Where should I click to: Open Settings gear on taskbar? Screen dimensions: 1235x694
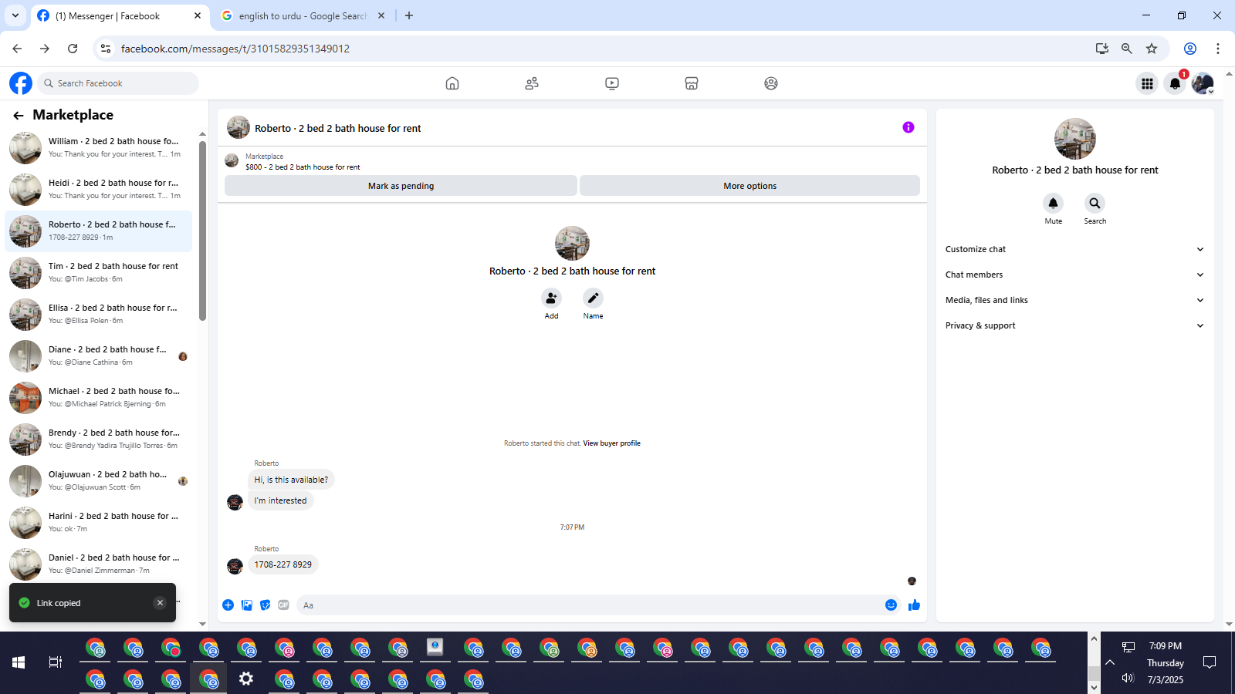tap(245, 679)
